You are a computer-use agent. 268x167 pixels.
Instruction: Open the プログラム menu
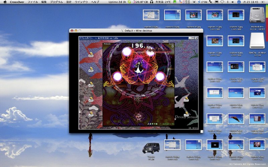point(56,2)
